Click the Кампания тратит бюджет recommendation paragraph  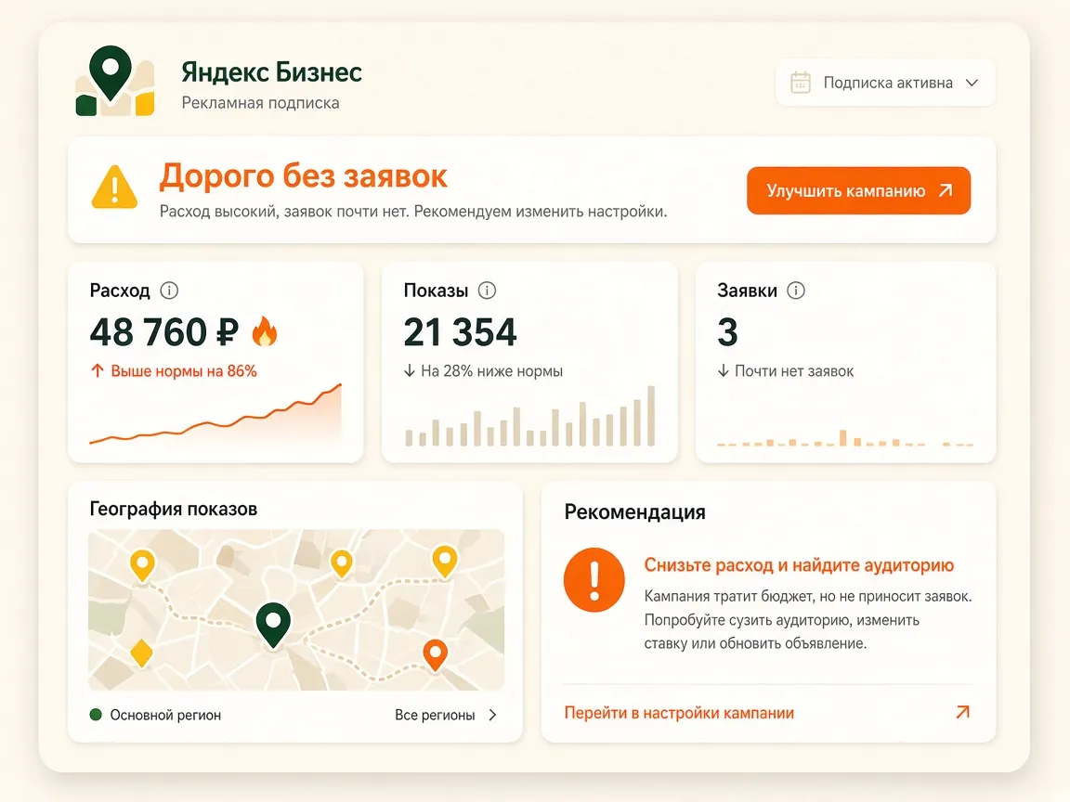tap(808, 620)
